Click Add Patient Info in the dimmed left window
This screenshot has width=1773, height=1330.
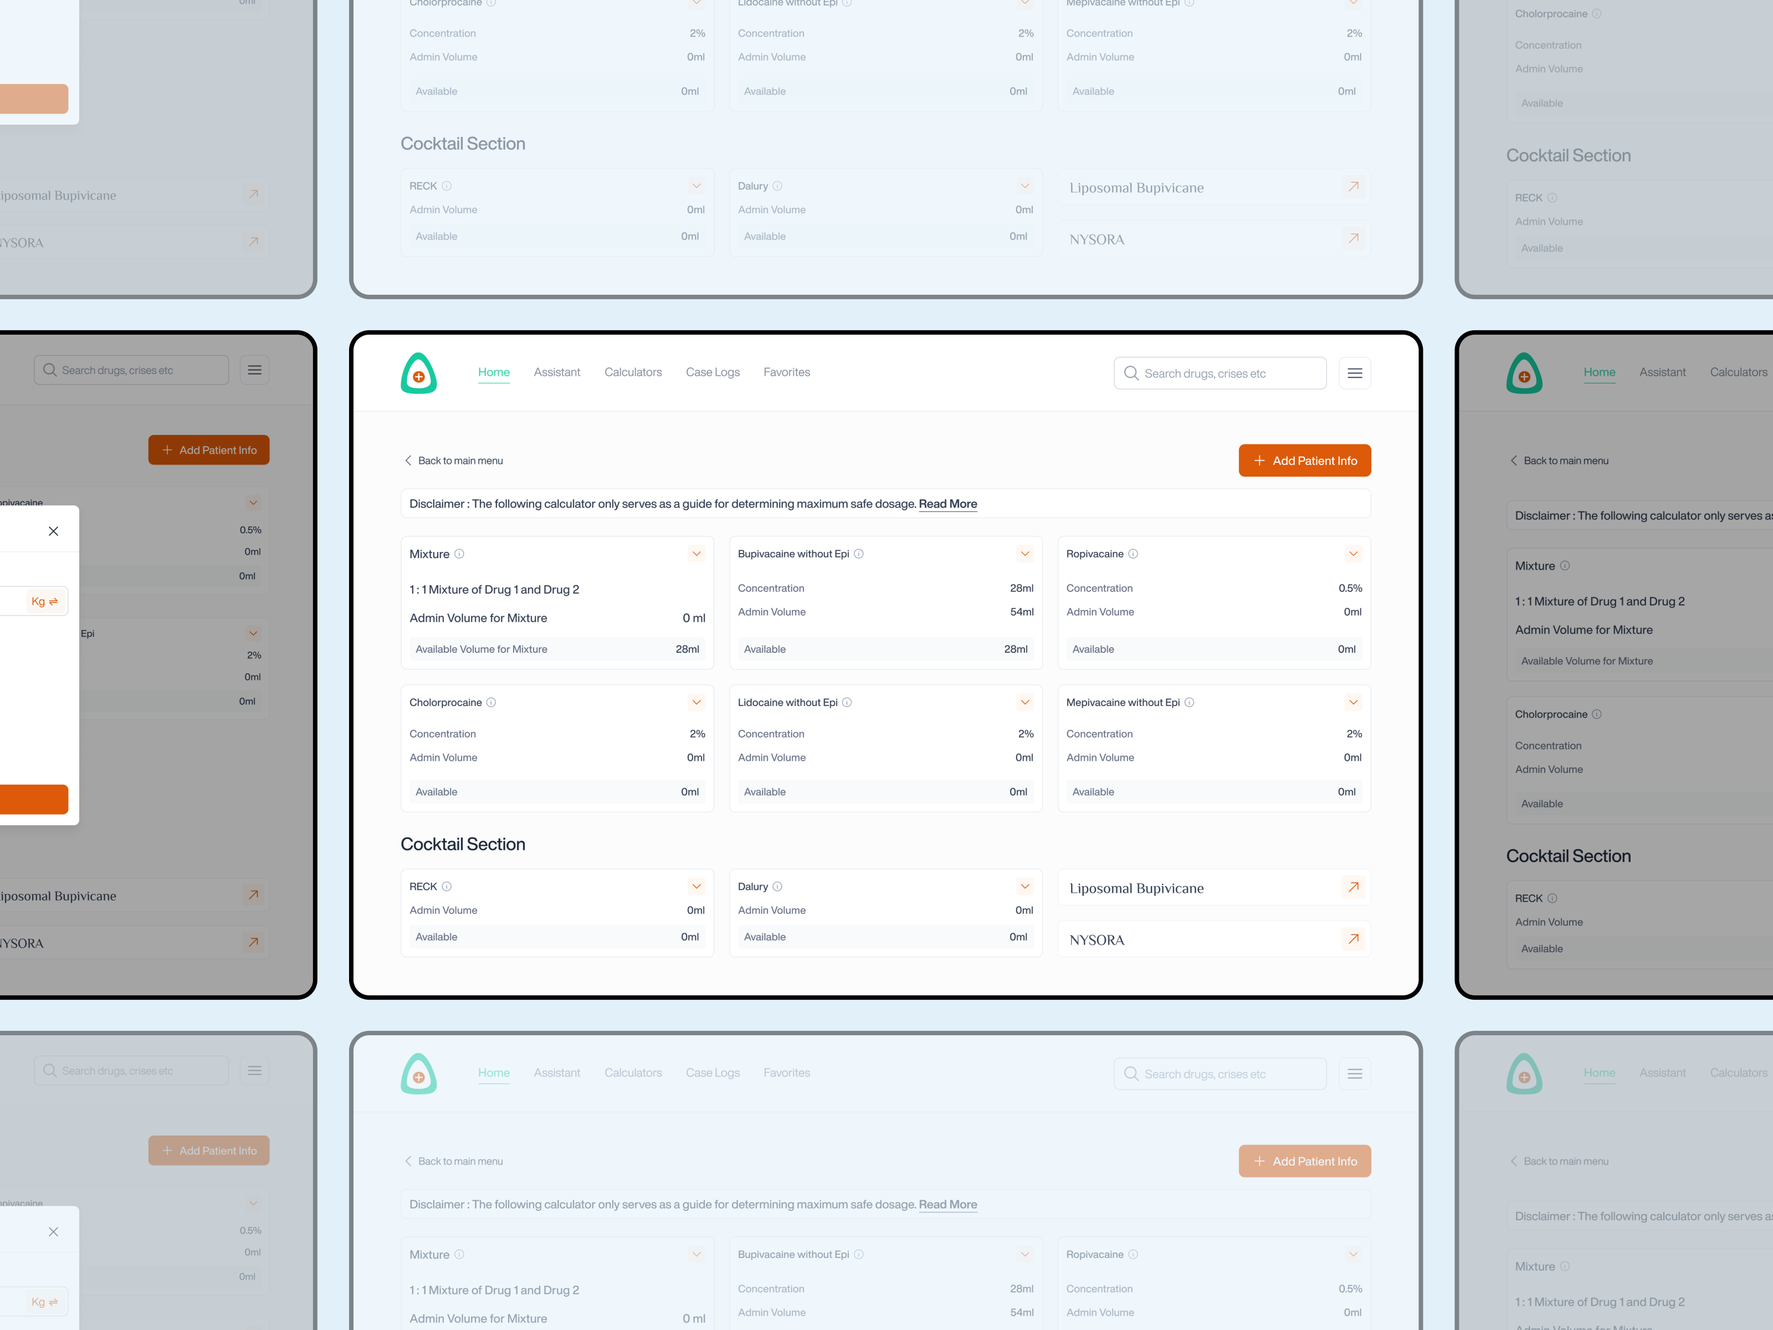click(x=208, y=450)
